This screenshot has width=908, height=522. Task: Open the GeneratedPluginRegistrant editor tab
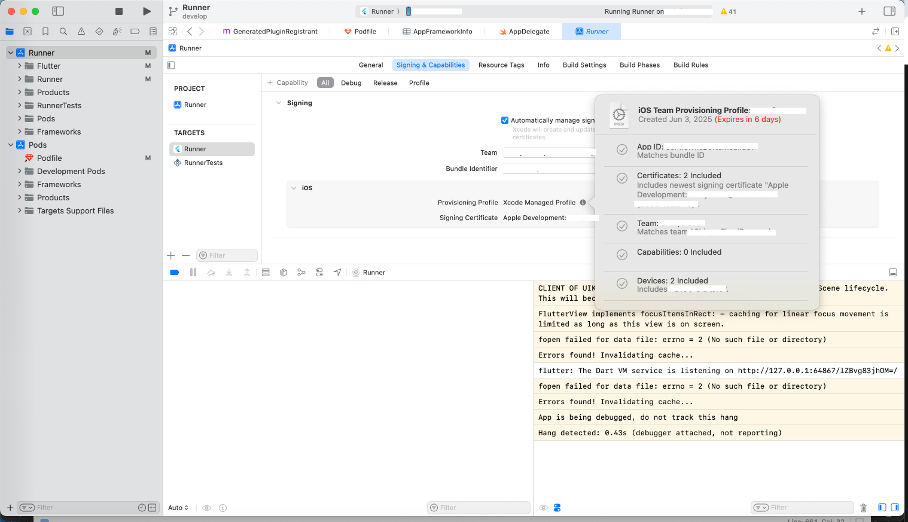(x=270, y=31)
